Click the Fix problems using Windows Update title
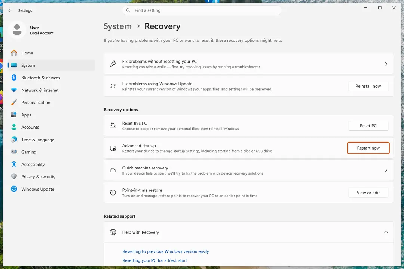Screen dimensions: 404x269 coord(157,84)
